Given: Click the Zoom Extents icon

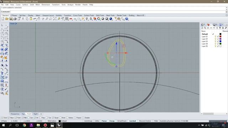Looking at the screenshot, I should point(55,19).
